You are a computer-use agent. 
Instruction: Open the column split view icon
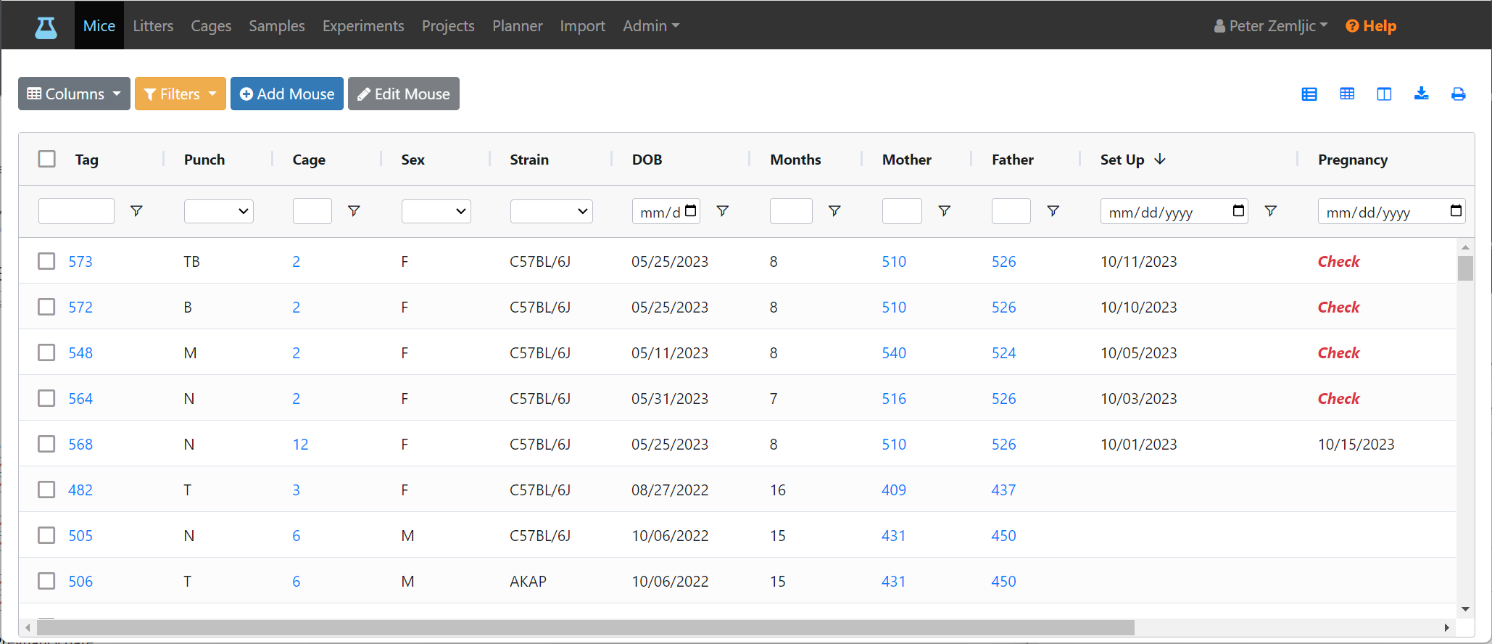[x=1384, y=94]
